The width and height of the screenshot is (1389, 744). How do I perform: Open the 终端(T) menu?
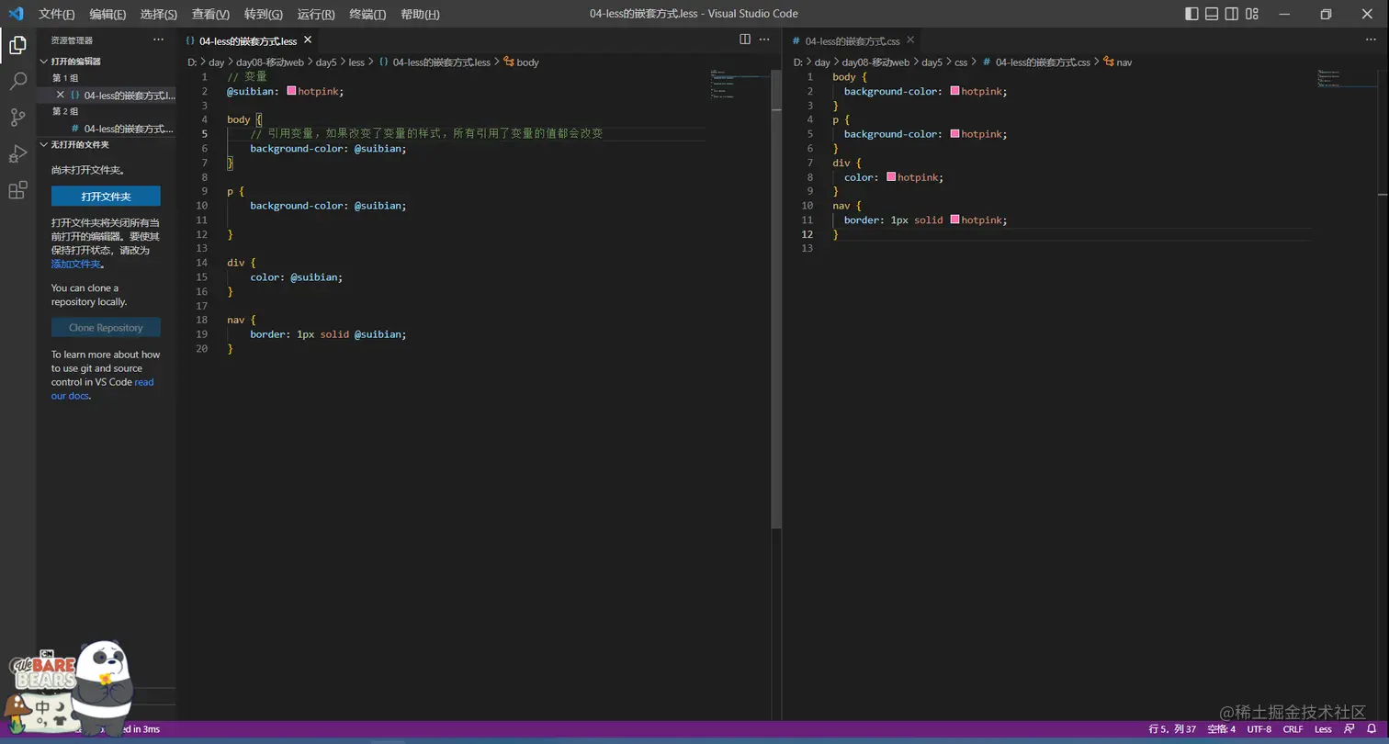(367, 15)
